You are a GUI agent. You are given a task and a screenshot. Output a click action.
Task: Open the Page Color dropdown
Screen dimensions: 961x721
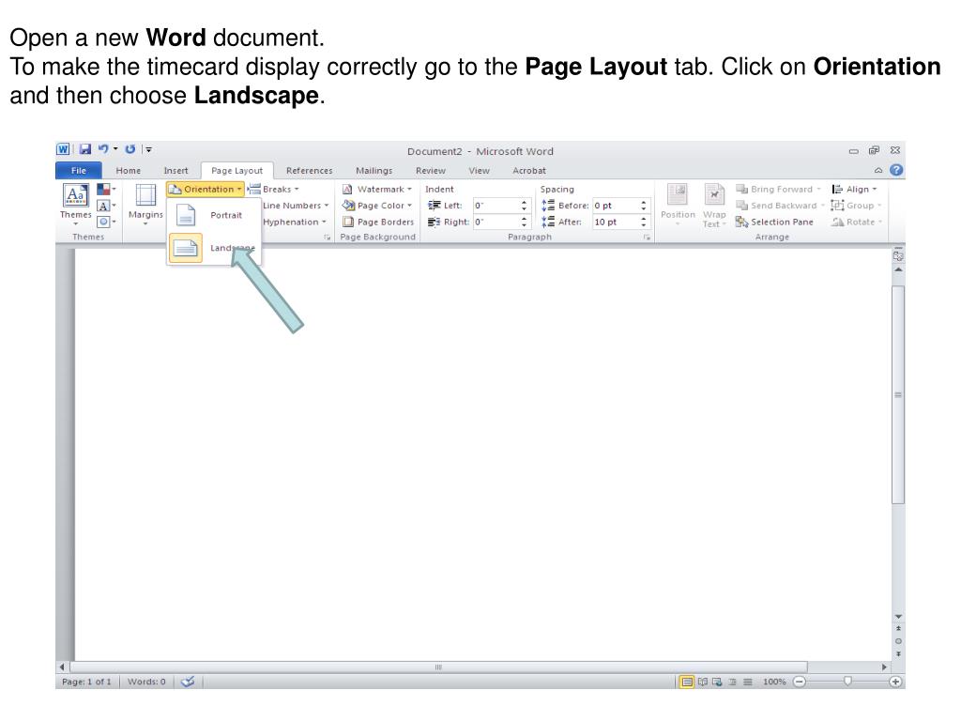pos(377,206)
